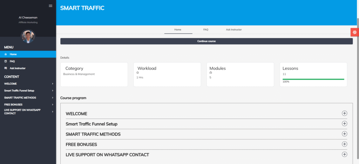Click Smart Traffic Funnel Setup program title
Viewport: 359px width, 164px height.
(x=92, y=124)
